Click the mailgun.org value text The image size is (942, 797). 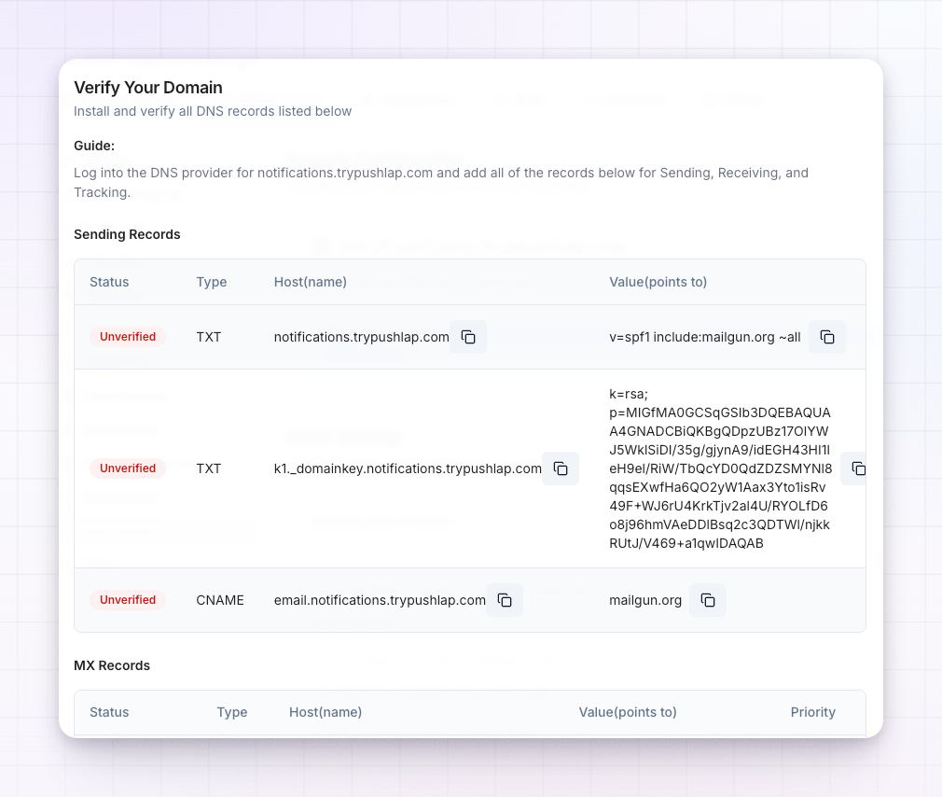[645, 600]
